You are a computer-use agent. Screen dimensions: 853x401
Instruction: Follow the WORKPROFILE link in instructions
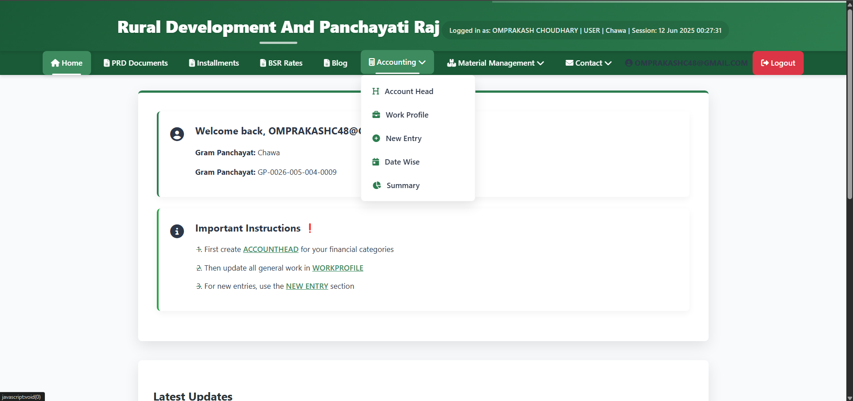(338, 268)
